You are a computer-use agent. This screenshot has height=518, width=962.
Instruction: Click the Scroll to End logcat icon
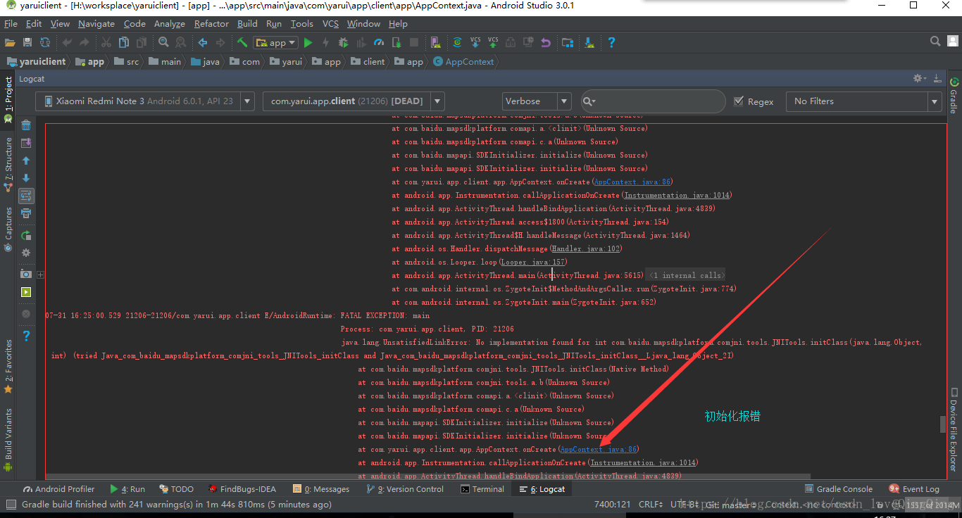click(26, 143)
